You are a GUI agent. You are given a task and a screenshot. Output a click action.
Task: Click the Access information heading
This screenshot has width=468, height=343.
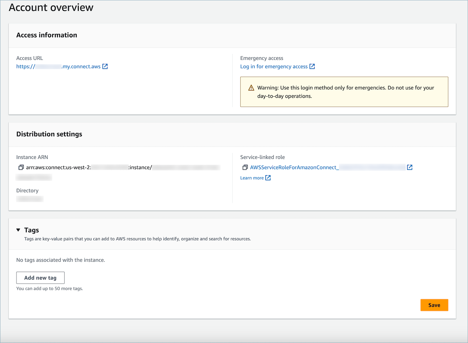coord(47,35)
